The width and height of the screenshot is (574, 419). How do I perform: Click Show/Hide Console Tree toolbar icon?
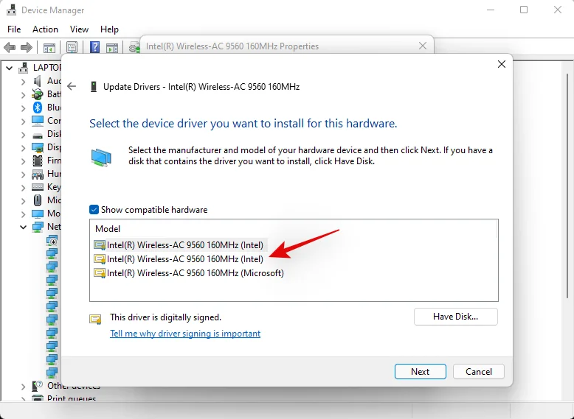(49, 47)
